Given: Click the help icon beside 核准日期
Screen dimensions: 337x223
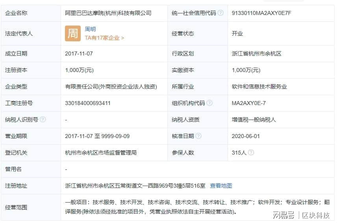Looking at the screenshot, I should [198, 136].
